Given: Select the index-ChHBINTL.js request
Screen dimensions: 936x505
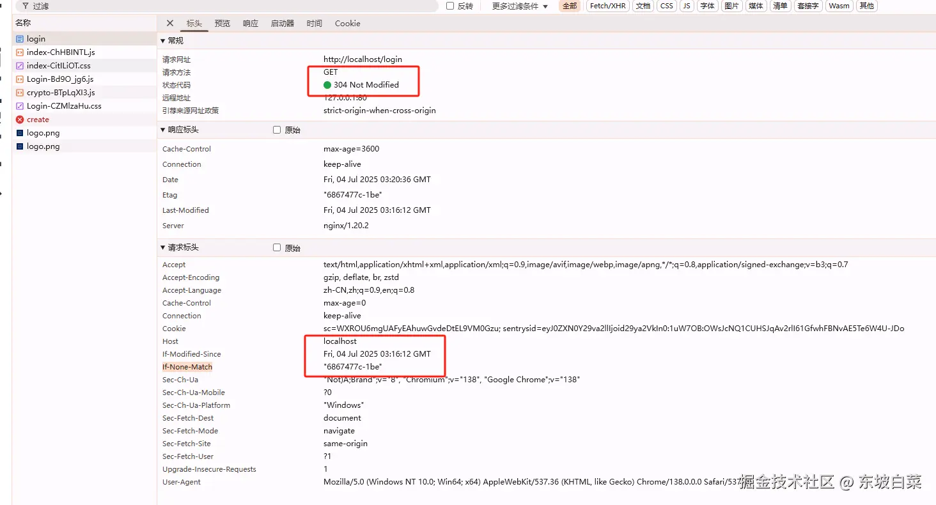Looking at the screenshot, I should [85, 52].
